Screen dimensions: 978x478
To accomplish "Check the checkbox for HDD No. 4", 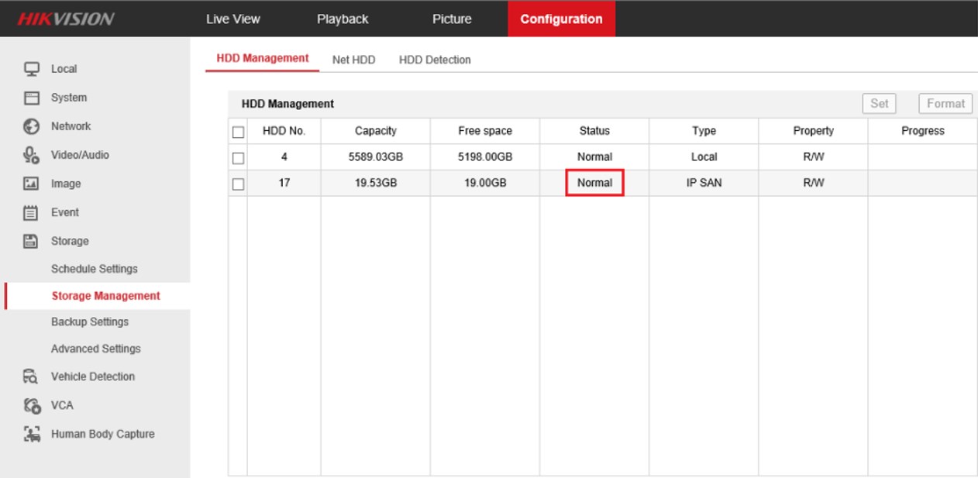I will point(238,157).
